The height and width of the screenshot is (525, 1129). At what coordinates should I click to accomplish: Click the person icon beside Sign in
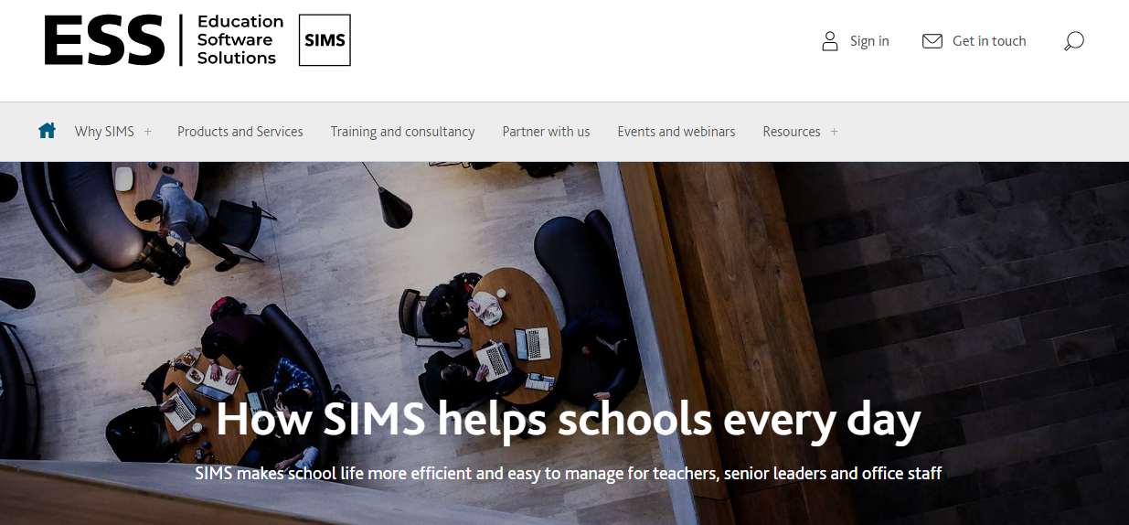click(x=830, y=41)
